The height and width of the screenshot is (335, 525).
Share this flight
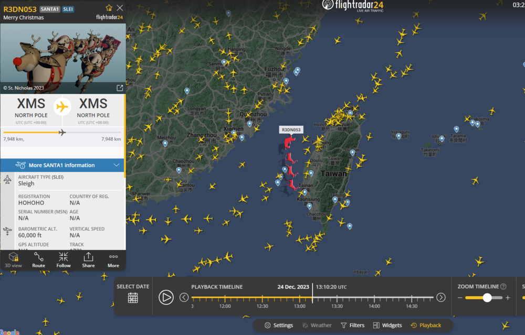[88, 260]
